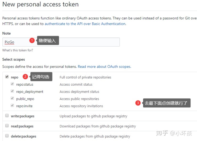Screen dimensions: 197x141
Task: Toggle the repo_deployment checkbox
Action: coord(12,91)
